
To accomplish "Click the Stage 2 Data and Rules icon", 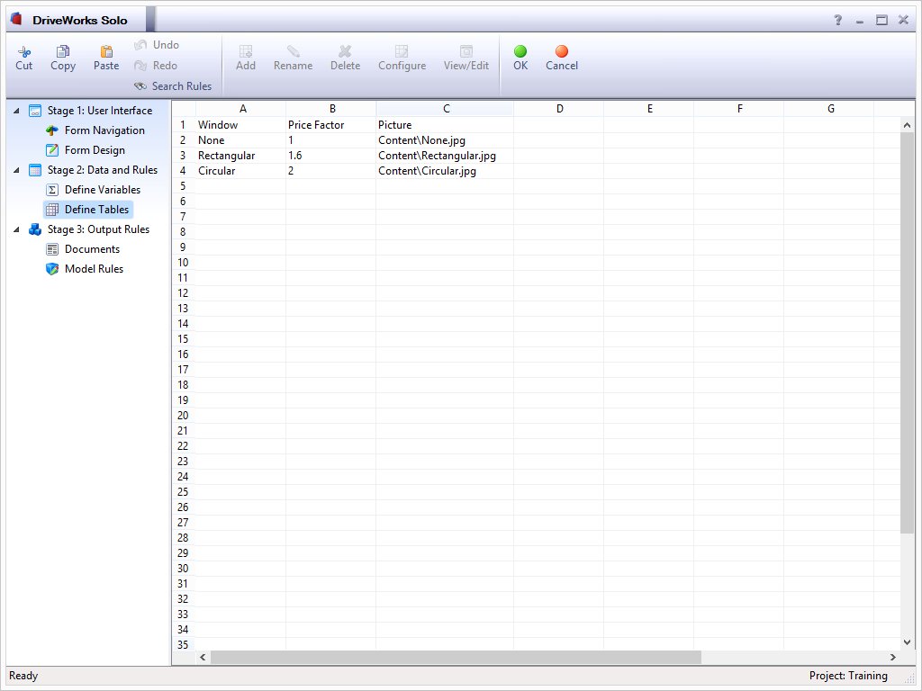I will click(x=35, y=170).
